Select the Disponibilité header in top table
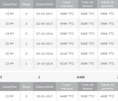The image size is (118, 101). click(45, 4)
